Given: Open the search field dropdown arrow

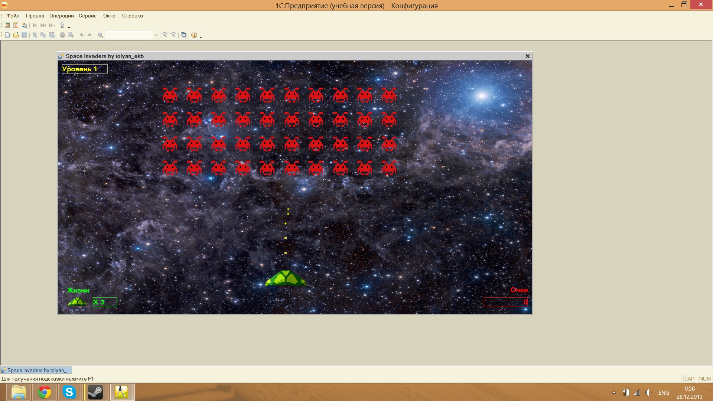Looking at the screenshot, I should [156, 35].
